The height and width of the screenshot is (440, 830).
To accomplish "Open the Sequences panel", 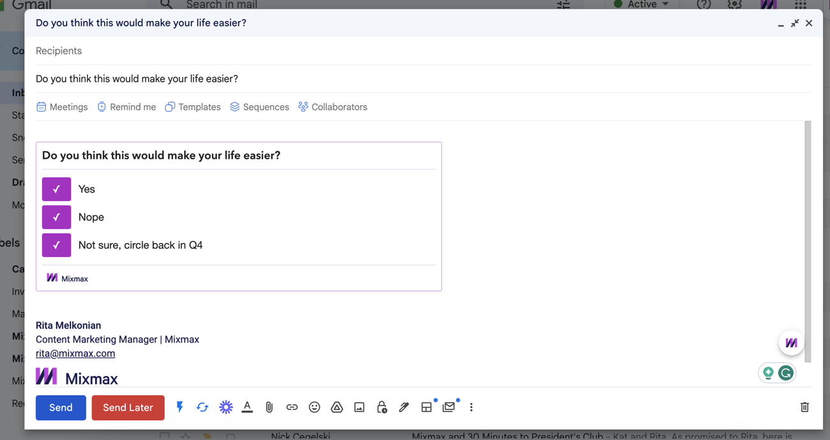I will [x=259, y=106].
